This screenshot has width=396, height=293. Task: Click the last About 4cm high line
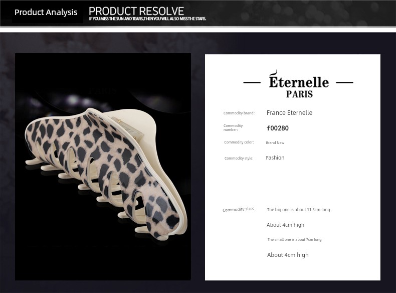point(288,255)
